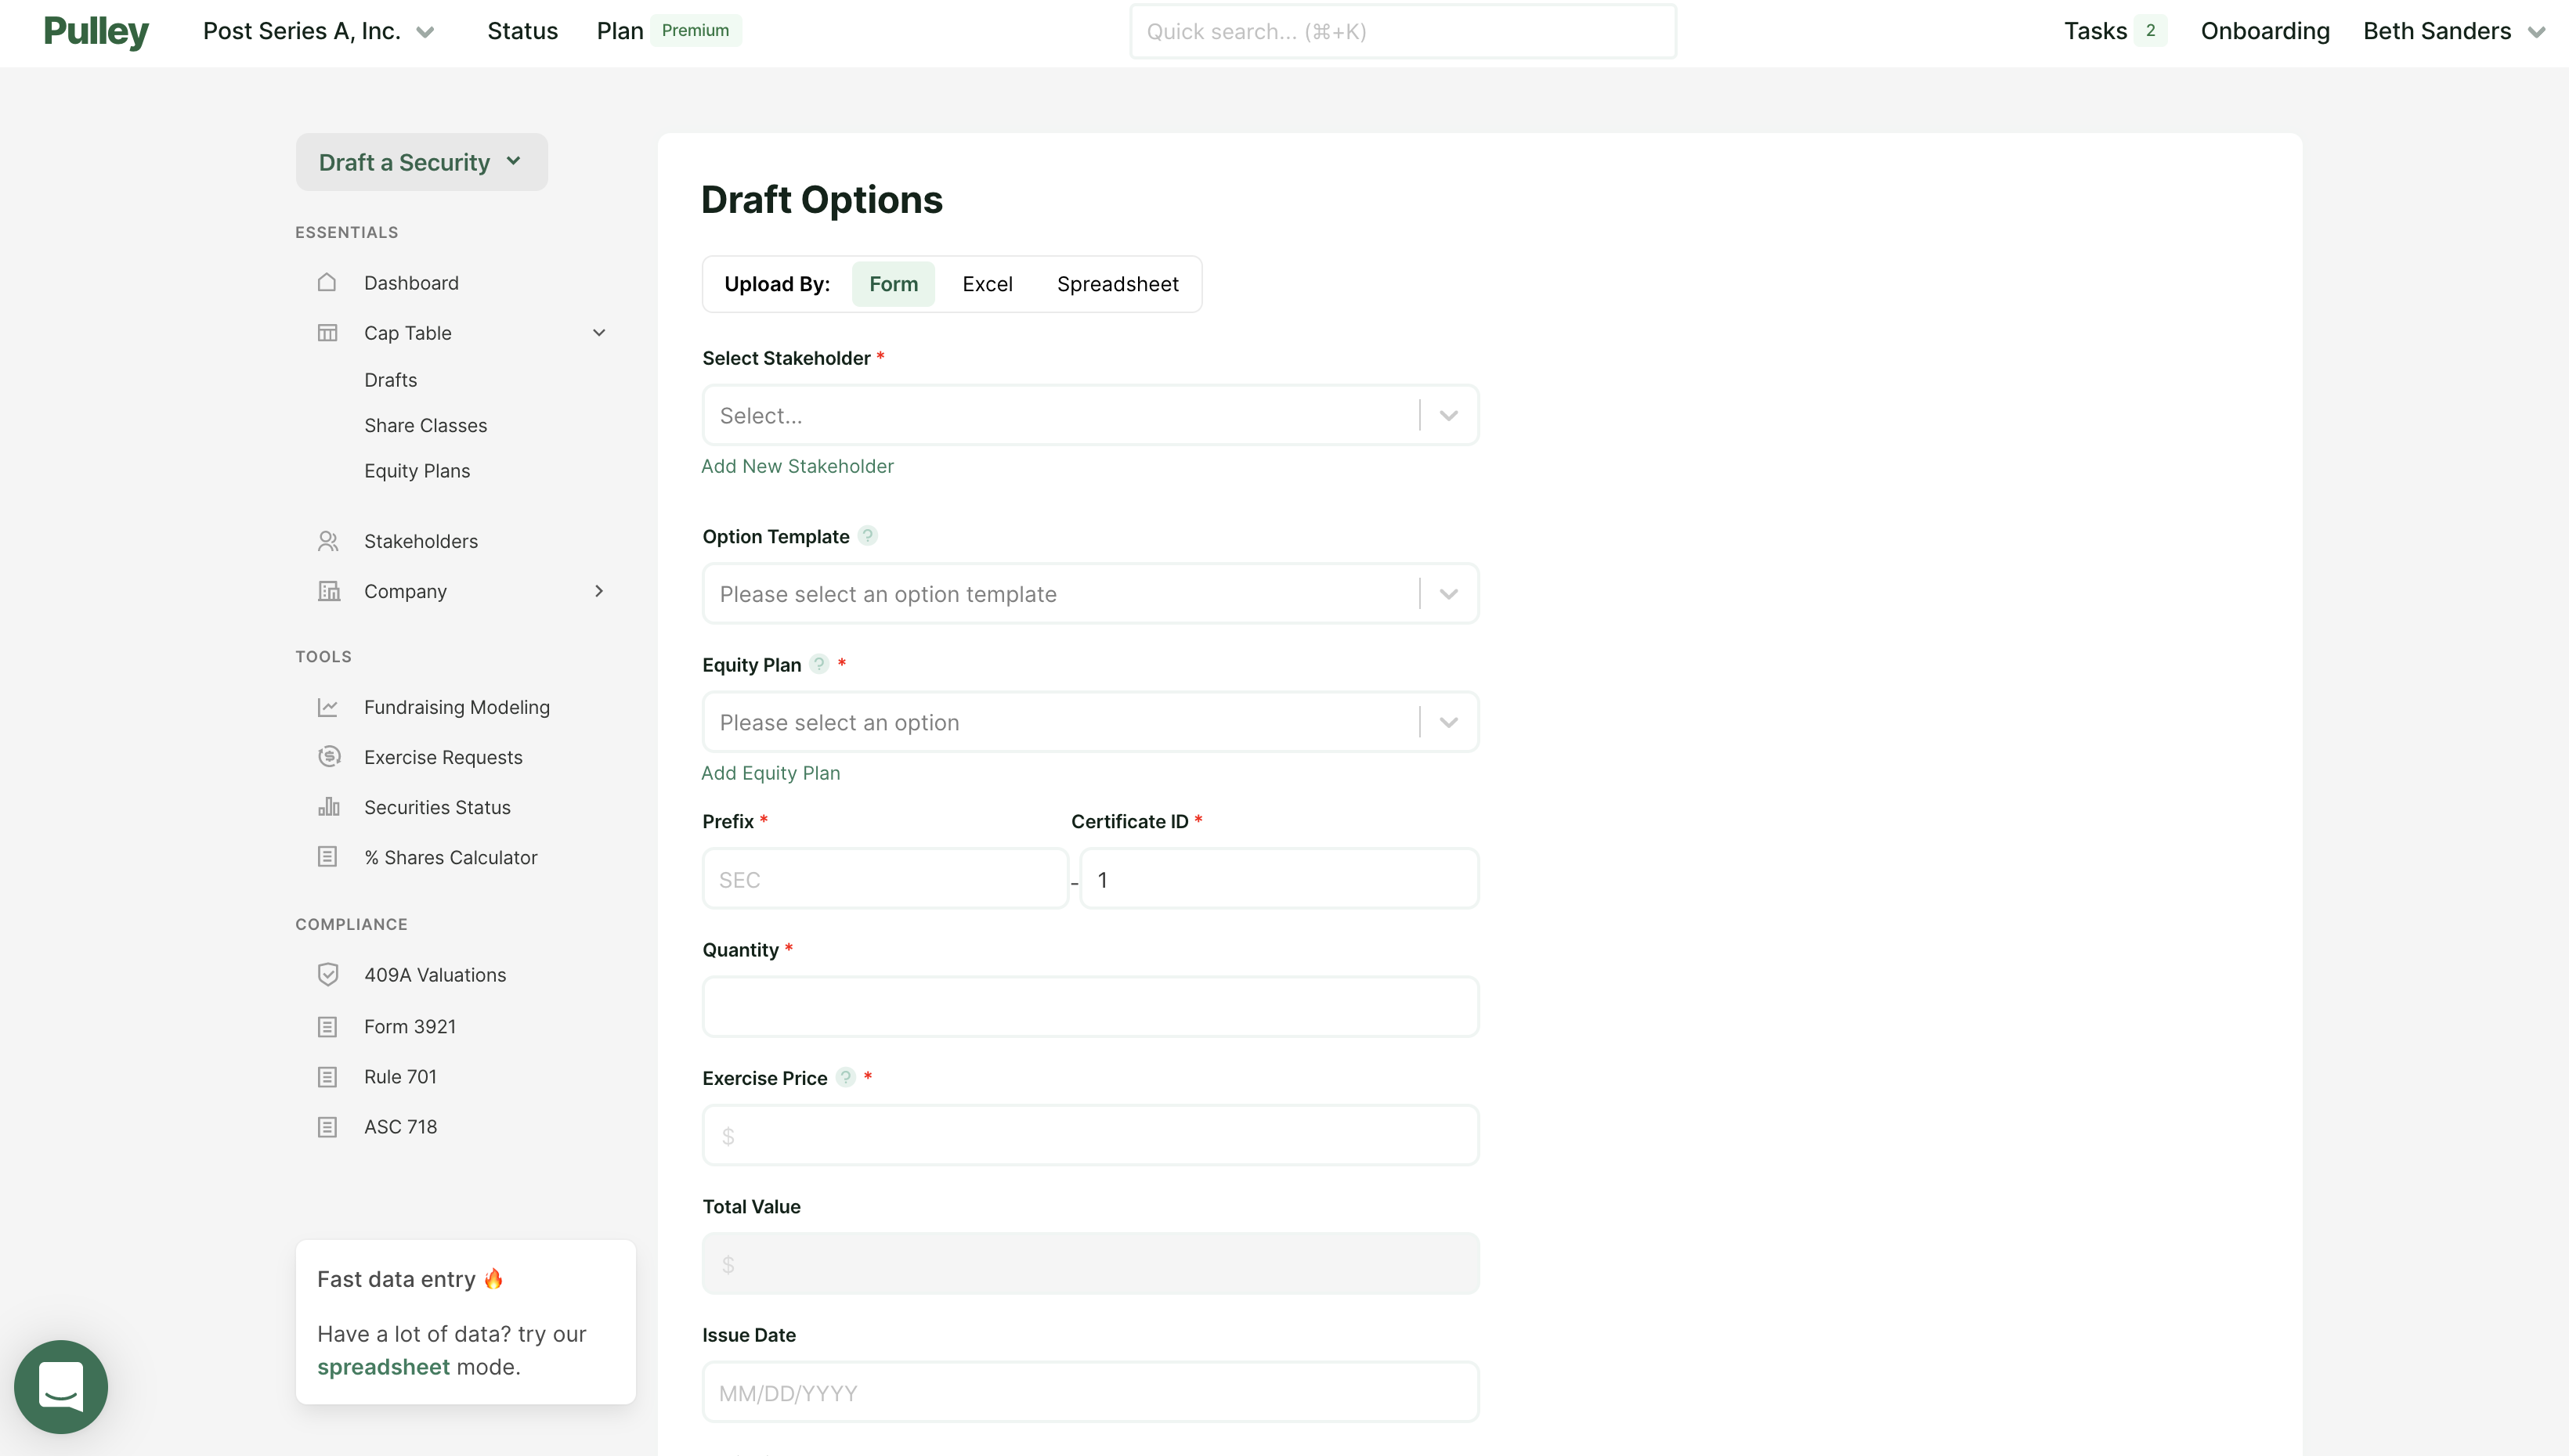2569x1456 pixels.
Task: Open the Onboarding page
Action: [2265, 31]
